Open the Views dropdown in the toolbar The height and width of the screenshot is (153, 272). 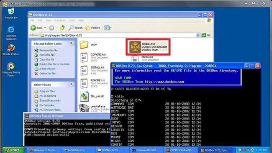(x=108, y=28)
